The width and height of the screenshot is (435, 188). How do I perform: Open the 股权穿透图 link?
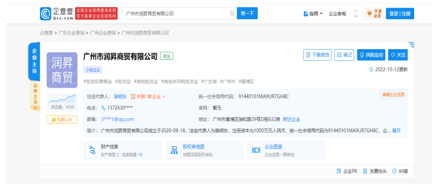pos(194,147)
